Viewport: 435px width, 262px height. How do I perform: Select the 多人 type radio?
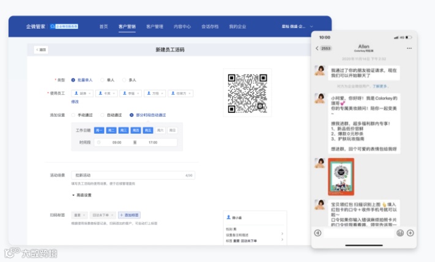pyautogui.click(x=124, y=80)
